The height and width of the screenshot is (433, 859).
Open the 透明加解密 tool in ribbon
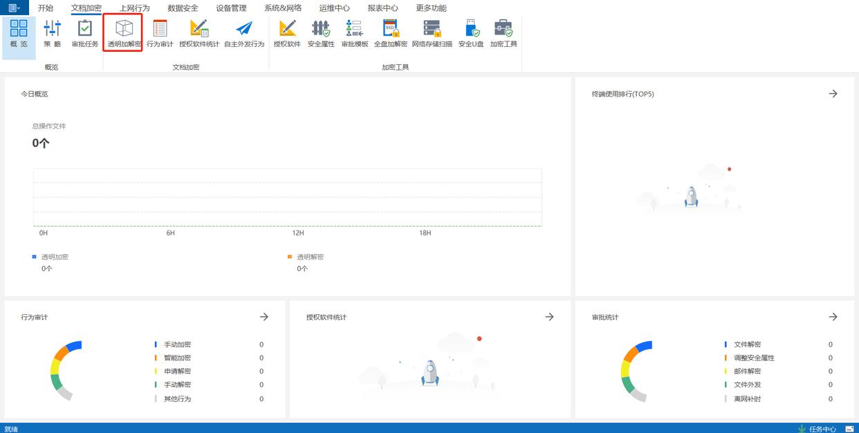pos(124,33)
